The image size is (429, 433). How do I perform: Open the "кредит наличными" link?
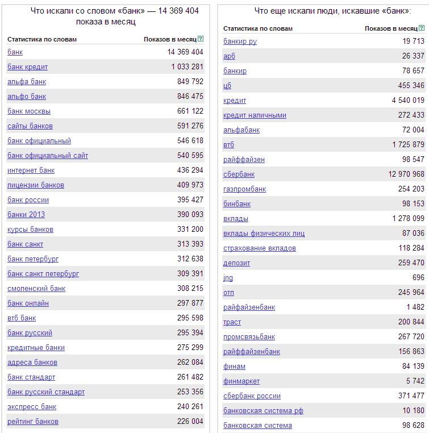255,115
